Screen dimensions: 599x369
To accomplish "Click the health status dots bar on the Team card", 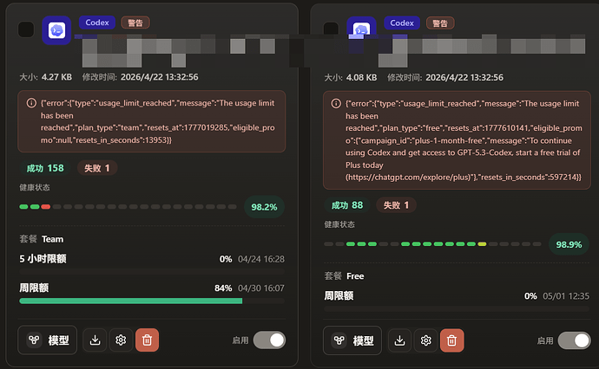I will click(x=128, y=207).
